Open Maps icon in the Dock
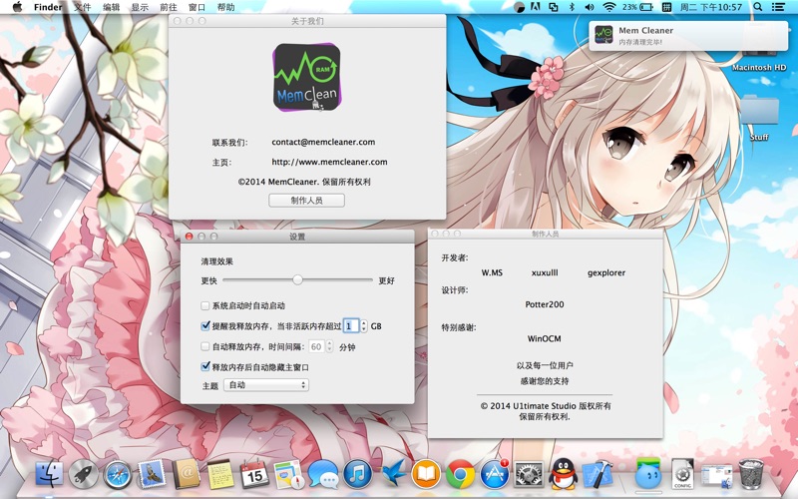The height and width of the screenshot is (499, 798). (288, 475)
